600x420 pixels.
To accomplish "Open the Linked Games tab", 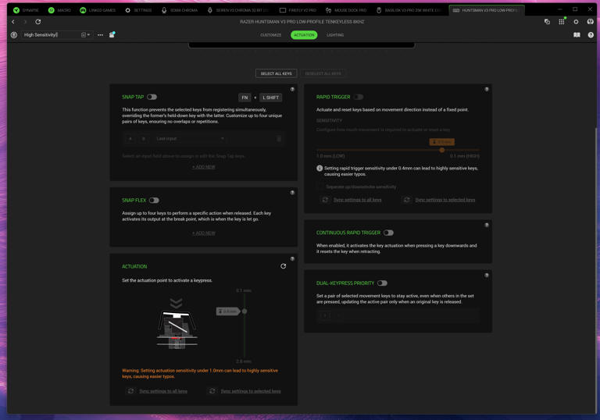I will click(x=97, y=10).
